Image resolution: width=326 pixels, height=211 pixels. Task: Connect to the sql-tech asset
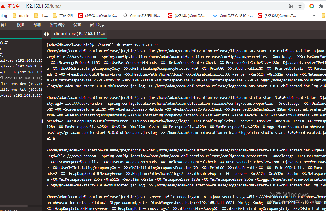point(21,72)
